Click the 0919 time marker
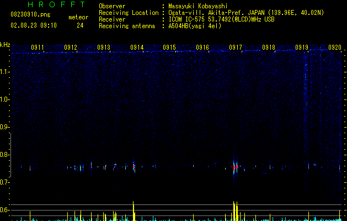This screenshot has height=221, width=347. [x=302, y=48]
